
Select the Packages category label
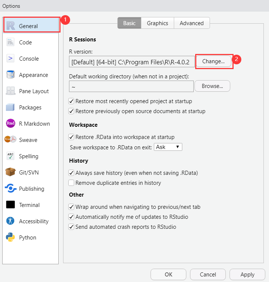point(30,108)
